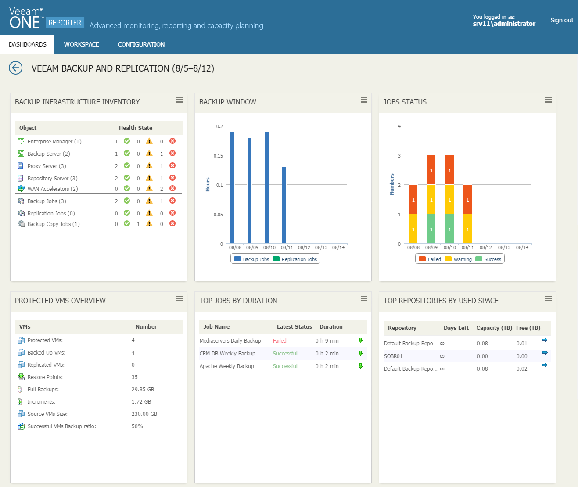The height and width of the screenshot is (487, 578).
Task: Click the Protected VMs icon
Action: click(21, 340)
